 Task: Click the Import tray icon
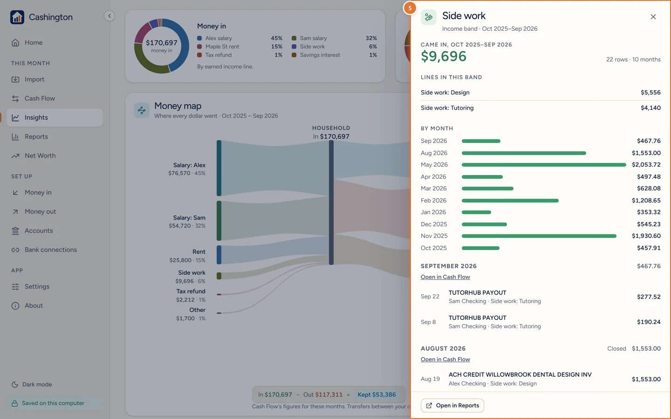point(15,80)
